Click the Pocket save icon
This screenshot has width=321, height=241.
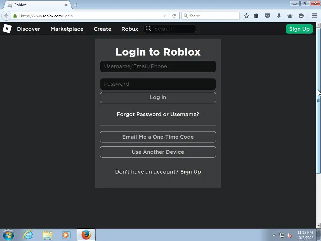pyautogui.click(x=267, y=16)
